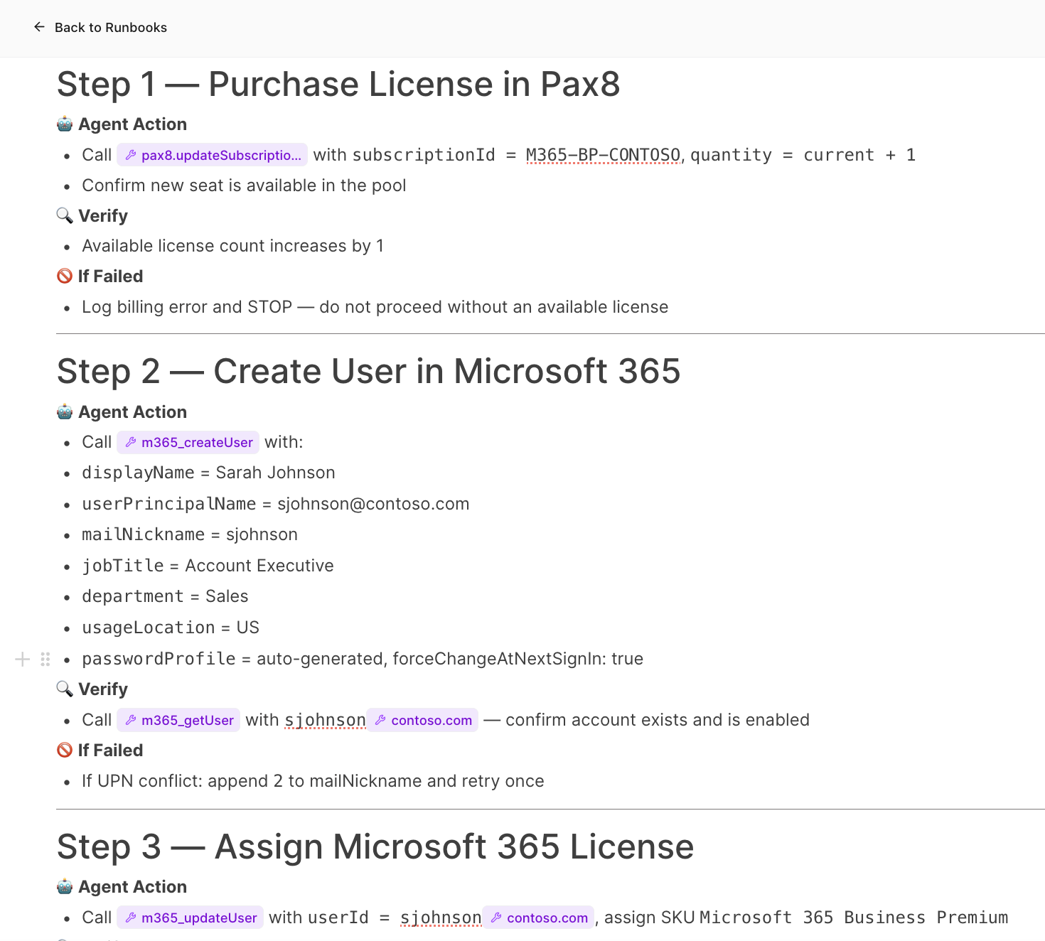Click the "Log billing error and STOP" line

[x=375, y=307]
